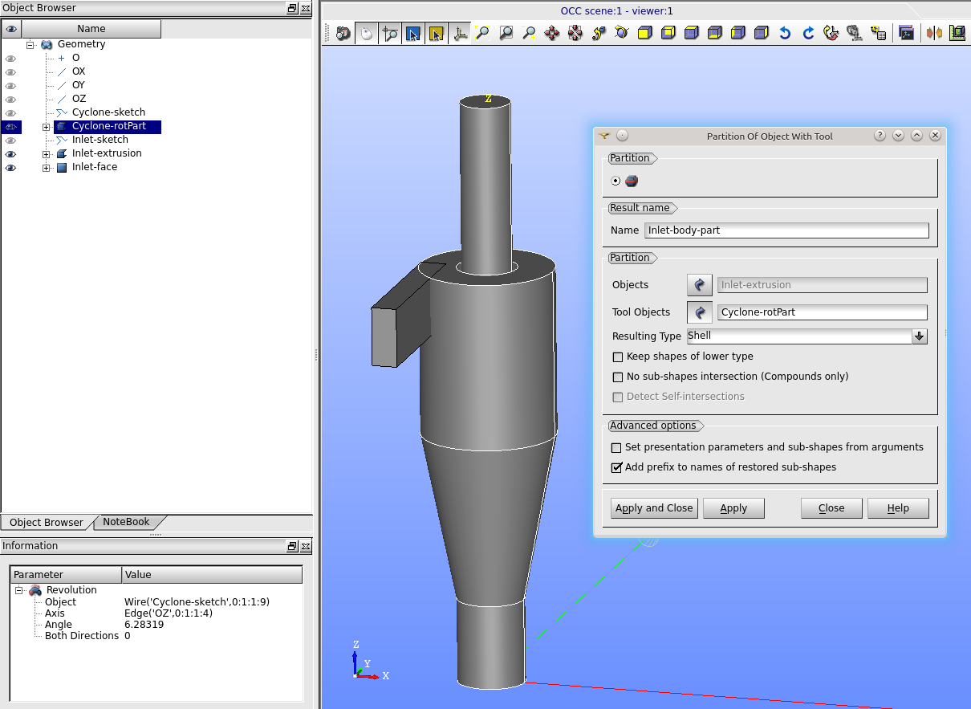Screen dimensions: 971x709
Task: Toggle the blue preselection cursor icon
Action: pos(413,34)
